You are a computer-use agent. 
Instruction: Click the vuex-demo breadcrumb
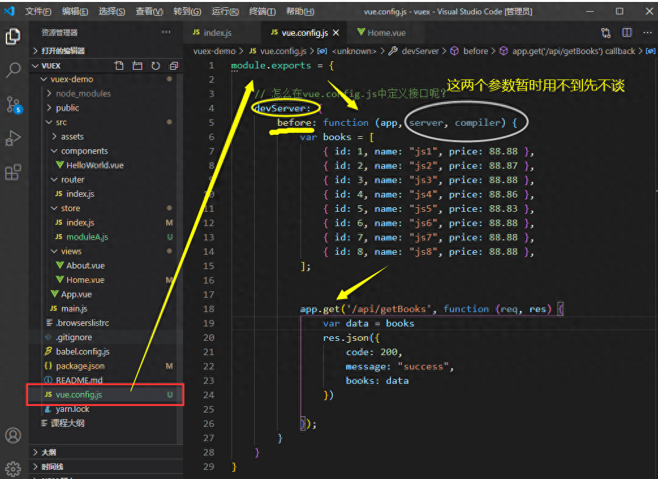(x=214, y=51)
